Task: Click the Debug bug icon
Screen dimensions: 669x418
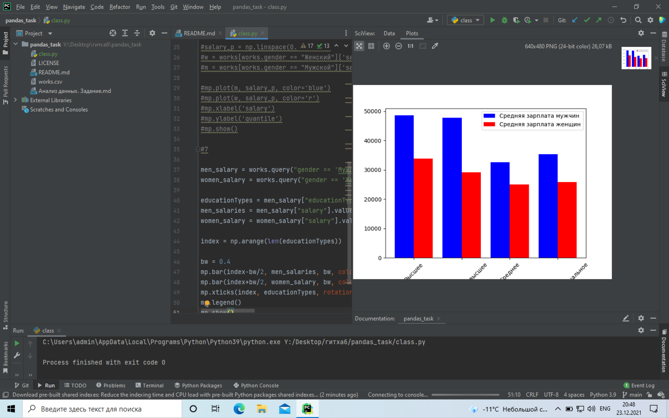Action: [504, 20]
